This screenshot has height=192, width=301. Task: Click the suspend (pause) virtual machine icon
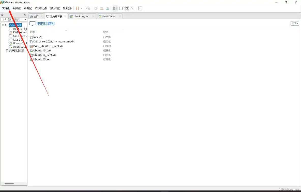point(78,8)
